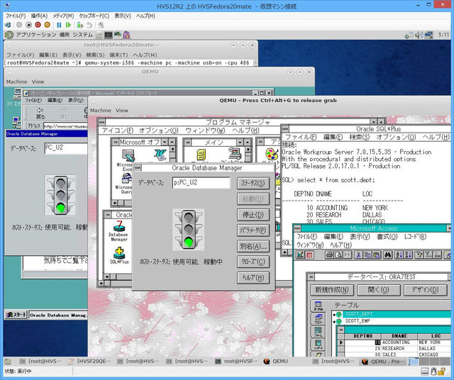Open the File Manager cabinet icon in the Main group
This screenshot has height=380, width=454.
201,155
